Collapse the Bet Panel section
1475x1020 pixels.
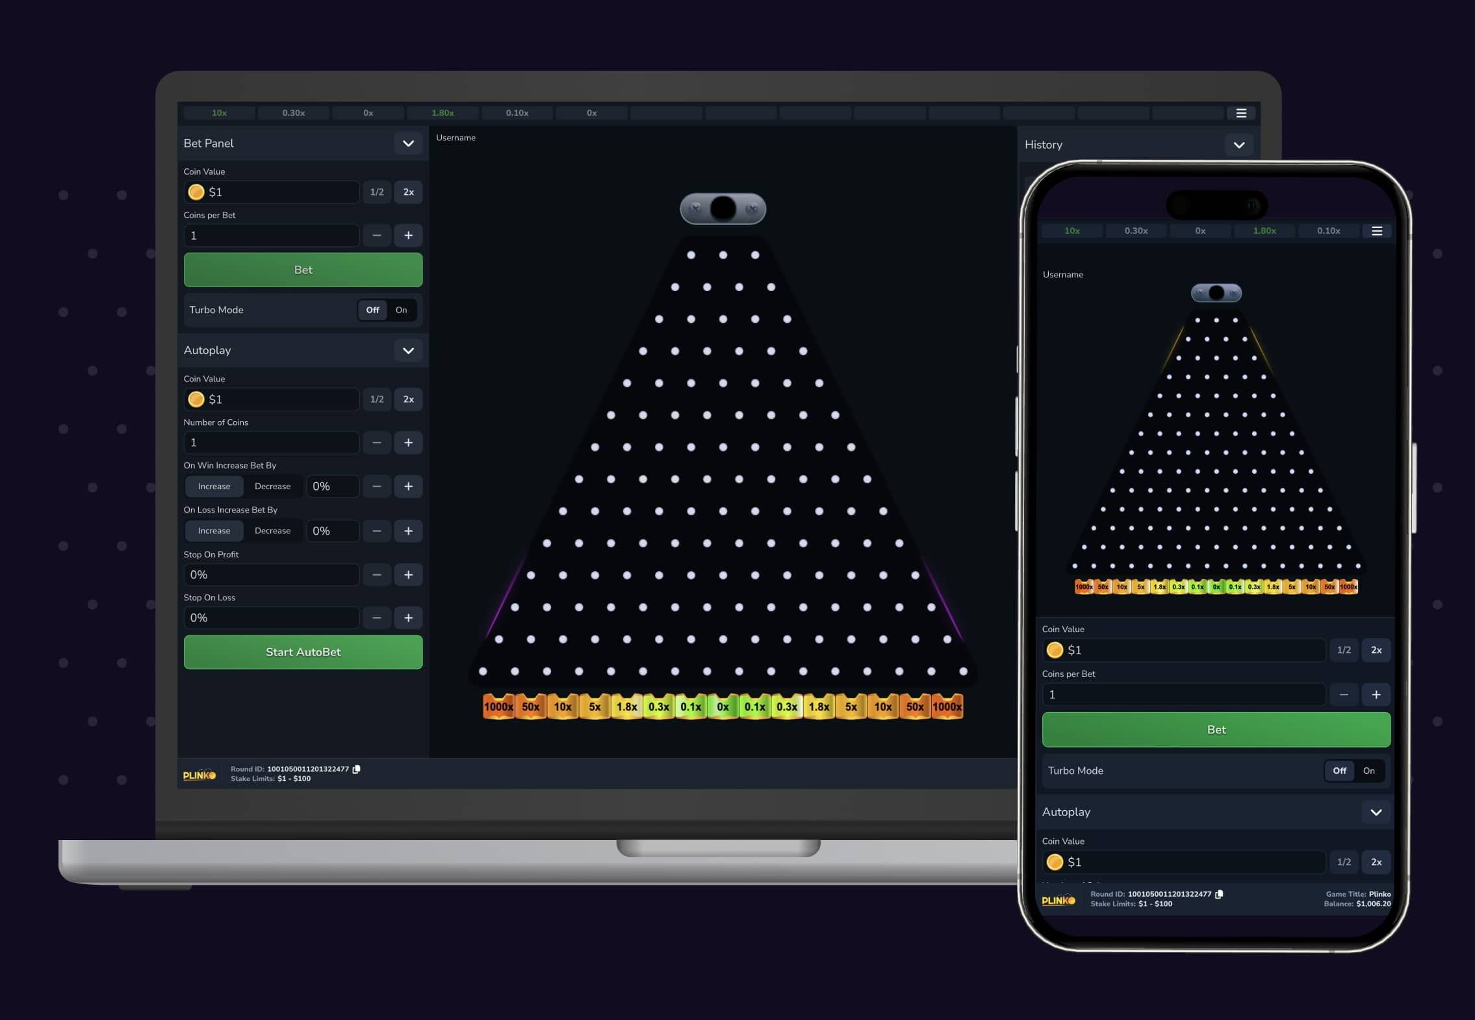click(x=409, y=143)
